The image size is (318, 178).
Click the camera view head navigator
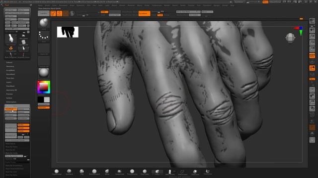point(290,38)
